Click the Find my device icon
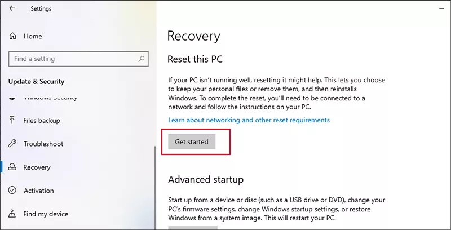This screenshot has width=451, height=230. [x=12, y=214]
